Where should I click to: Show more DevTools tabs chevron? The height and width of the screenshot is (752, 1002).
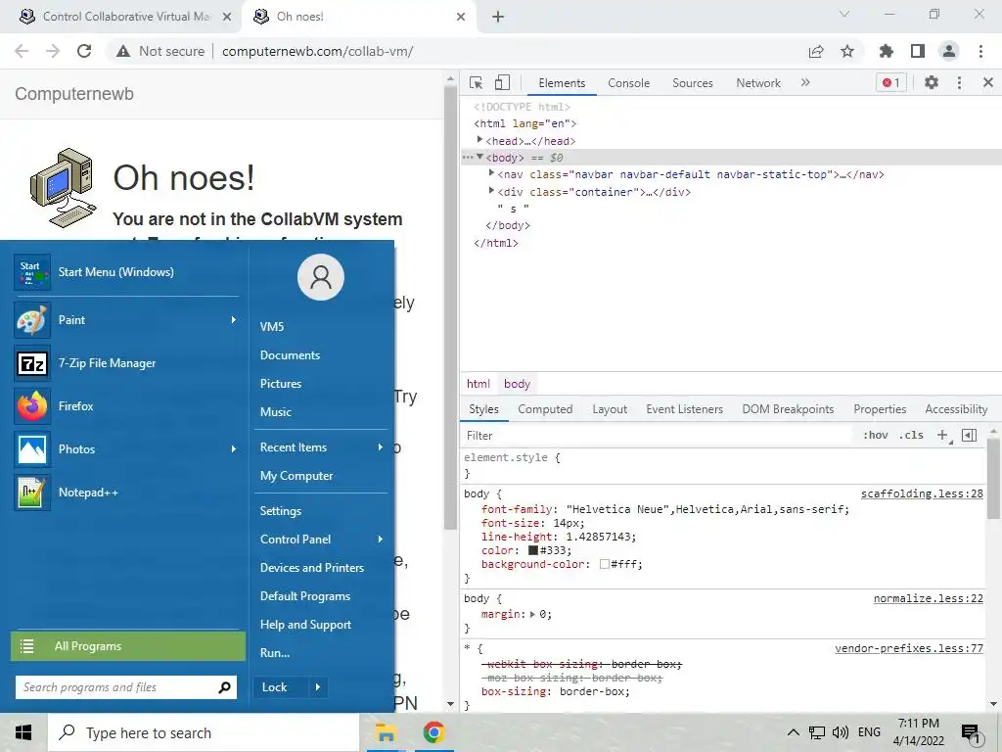click(805, 82)
